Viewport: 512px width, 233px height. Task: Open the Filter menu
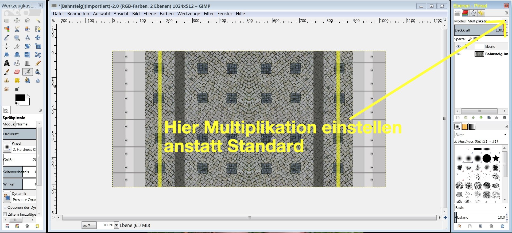point(209,14)
